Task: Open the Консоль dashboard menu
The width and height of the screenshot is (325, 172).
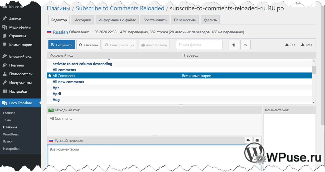Action: pyautogui.click(x=16, y=7)
